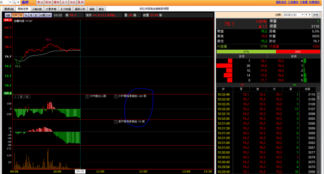
Task: Switch to the 大單券商 tab
Action: coord(51,9)
